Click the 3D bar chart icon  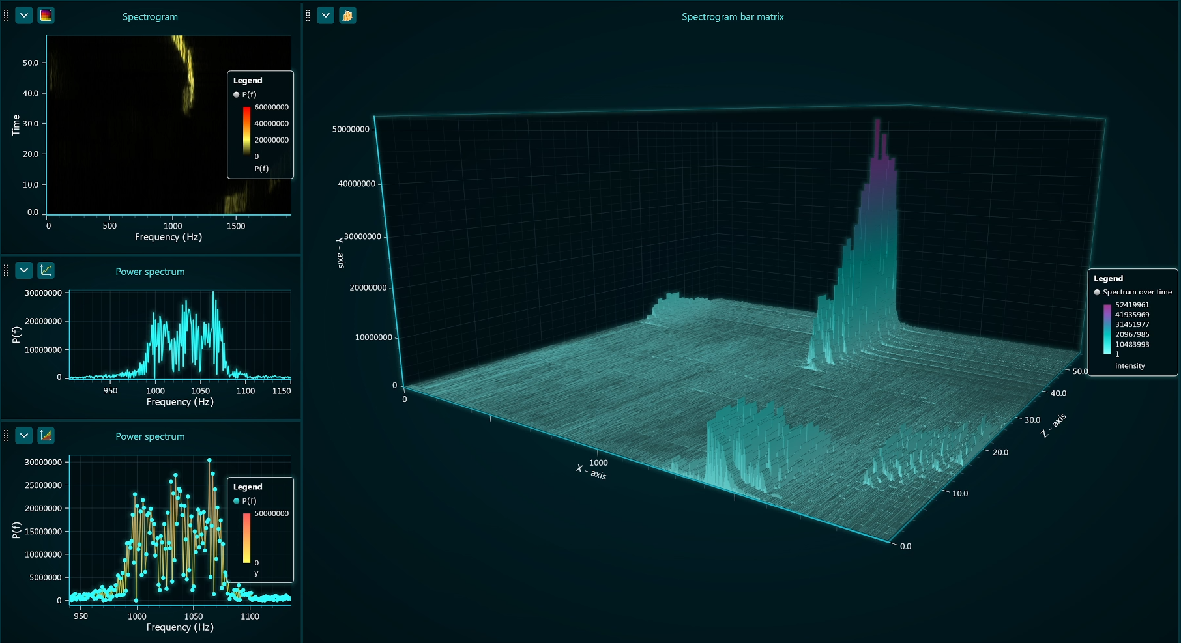click(347, 16)
